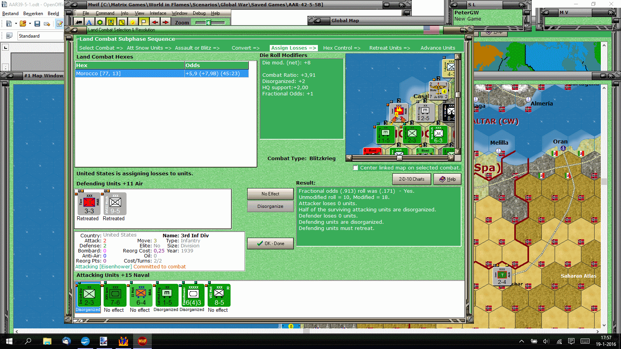The image size is (621, 349).
Task: Click the OpenOffice edit document icon
Action: pyautogui.click(x=59, y=24)
